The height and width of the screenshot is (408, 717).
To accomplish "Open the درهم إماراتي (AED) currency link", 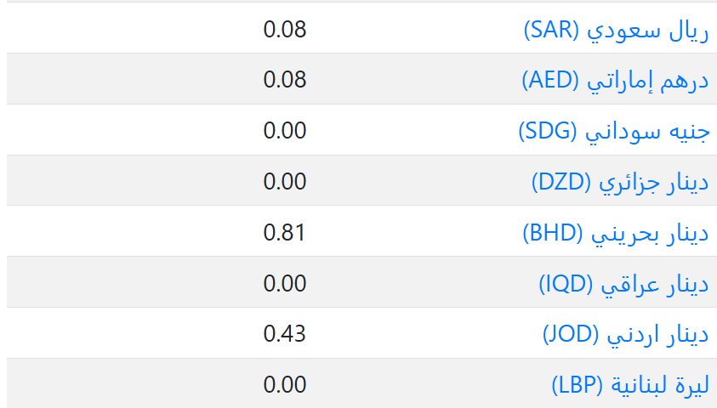I will tap(615, 81).
